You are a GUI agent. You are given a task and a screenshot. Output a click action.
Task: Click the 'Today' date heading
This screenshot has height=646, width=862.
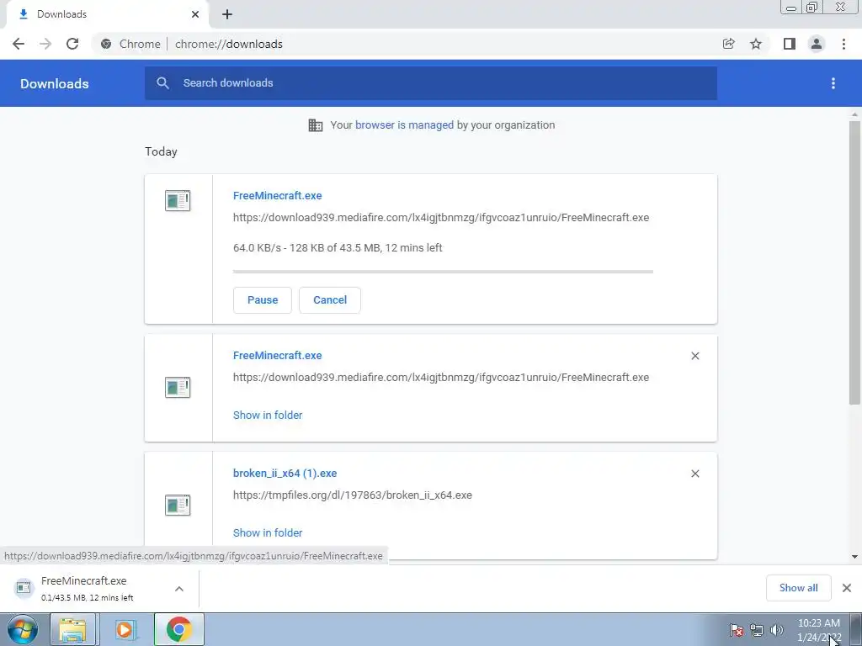tap(161, 151)
